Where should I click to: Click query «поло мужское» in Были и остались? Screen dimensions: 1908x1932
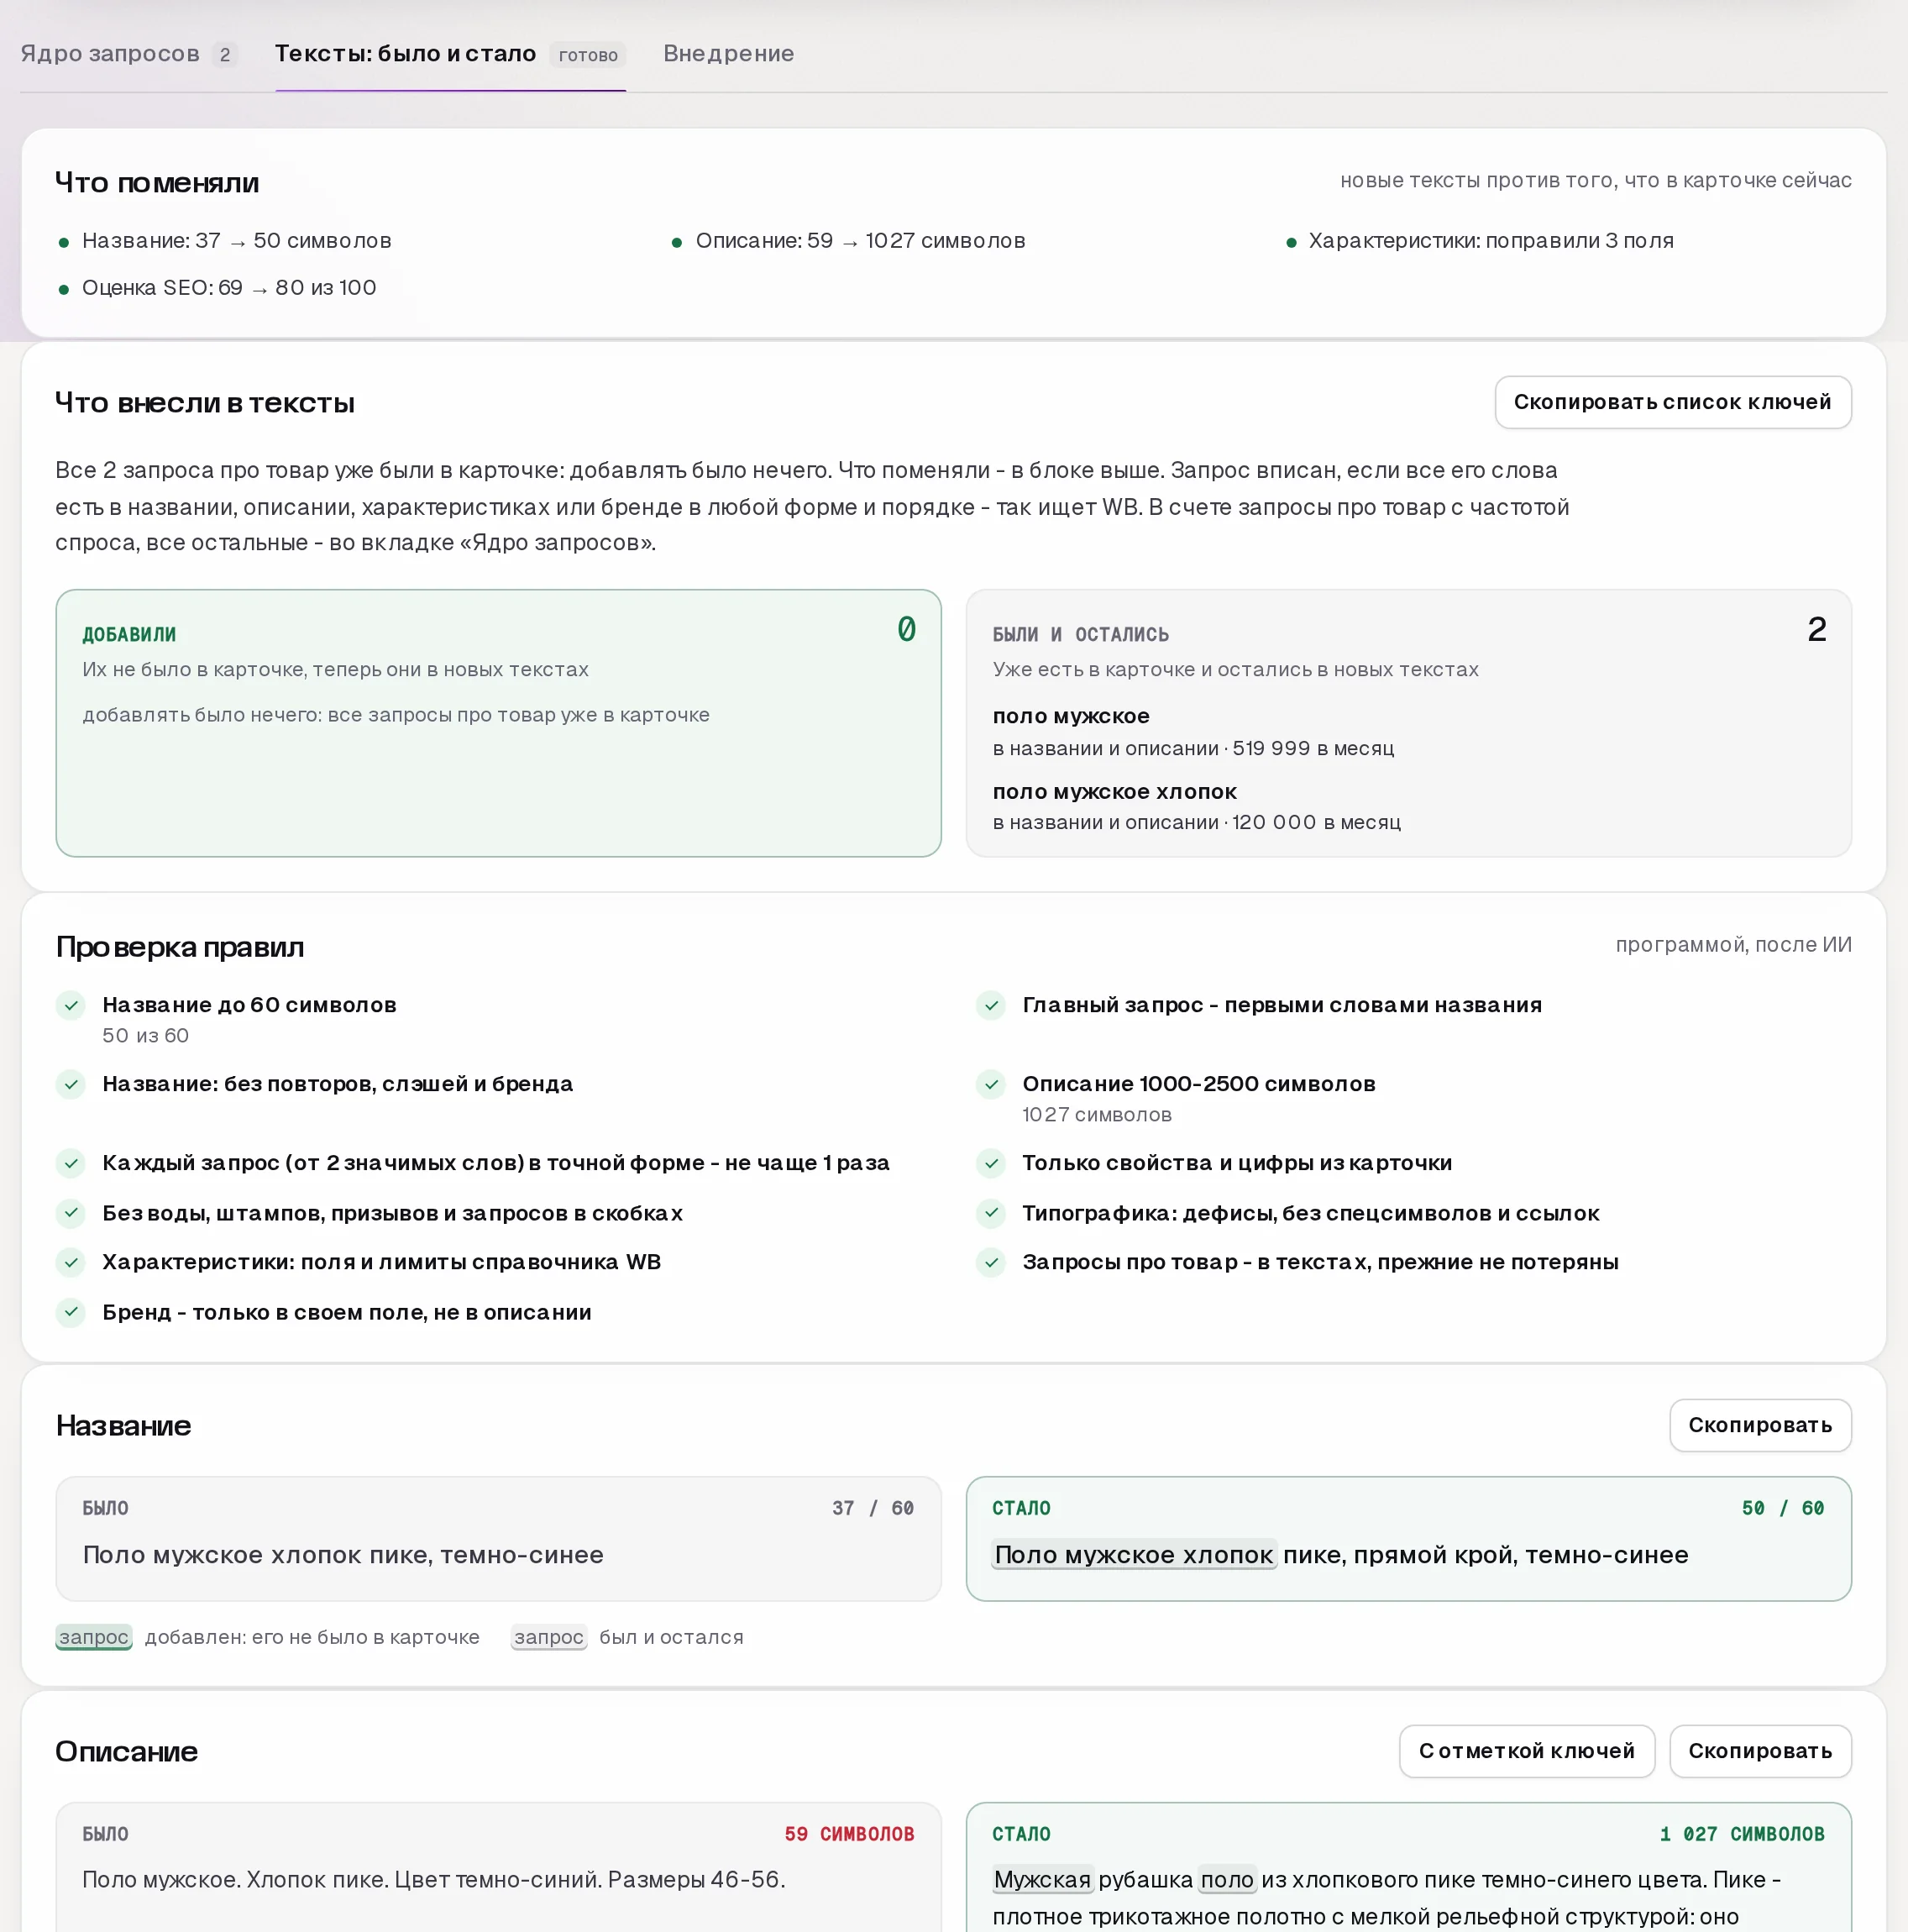[1071, 716]
